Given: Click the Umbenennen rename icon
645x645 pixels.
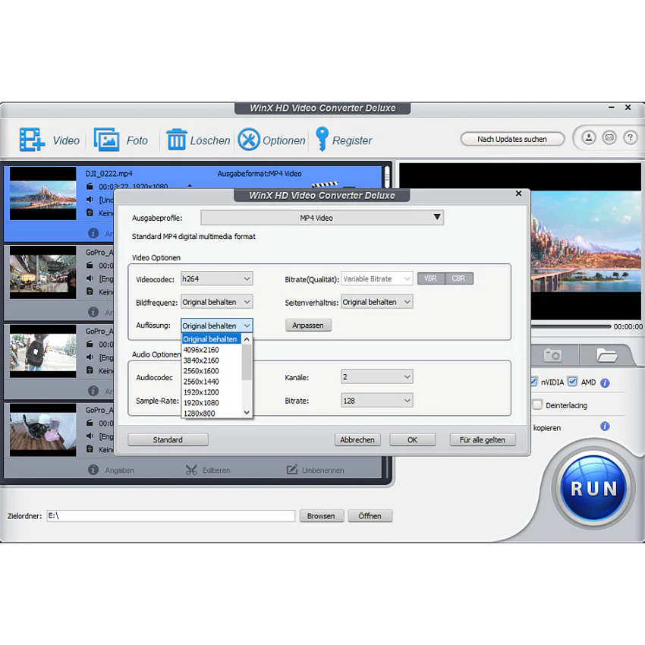Looking at the screenshot, I should [x=292, y=470].
